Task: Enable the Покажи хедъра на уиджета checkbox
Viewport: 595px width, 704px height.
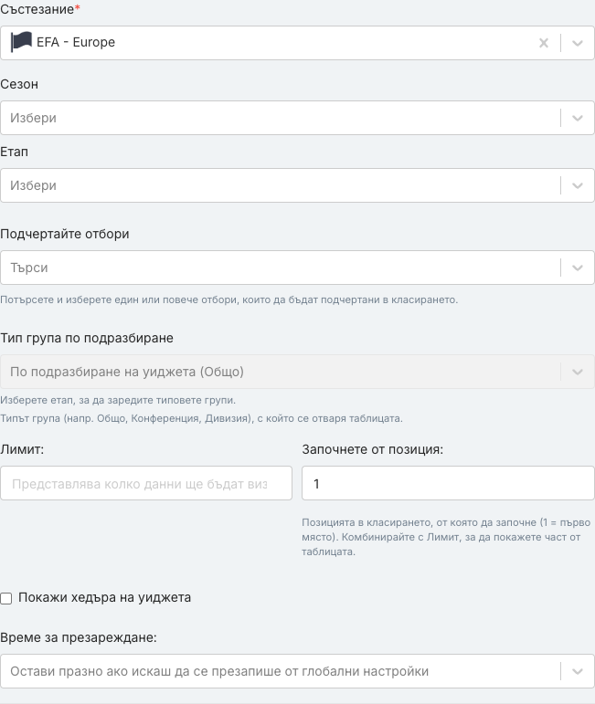Action: click(x=6, y=598)
